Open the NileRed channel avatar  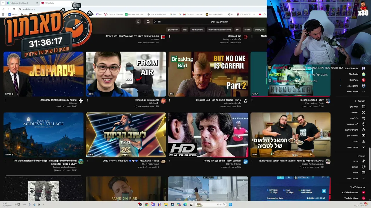point(163,101)
